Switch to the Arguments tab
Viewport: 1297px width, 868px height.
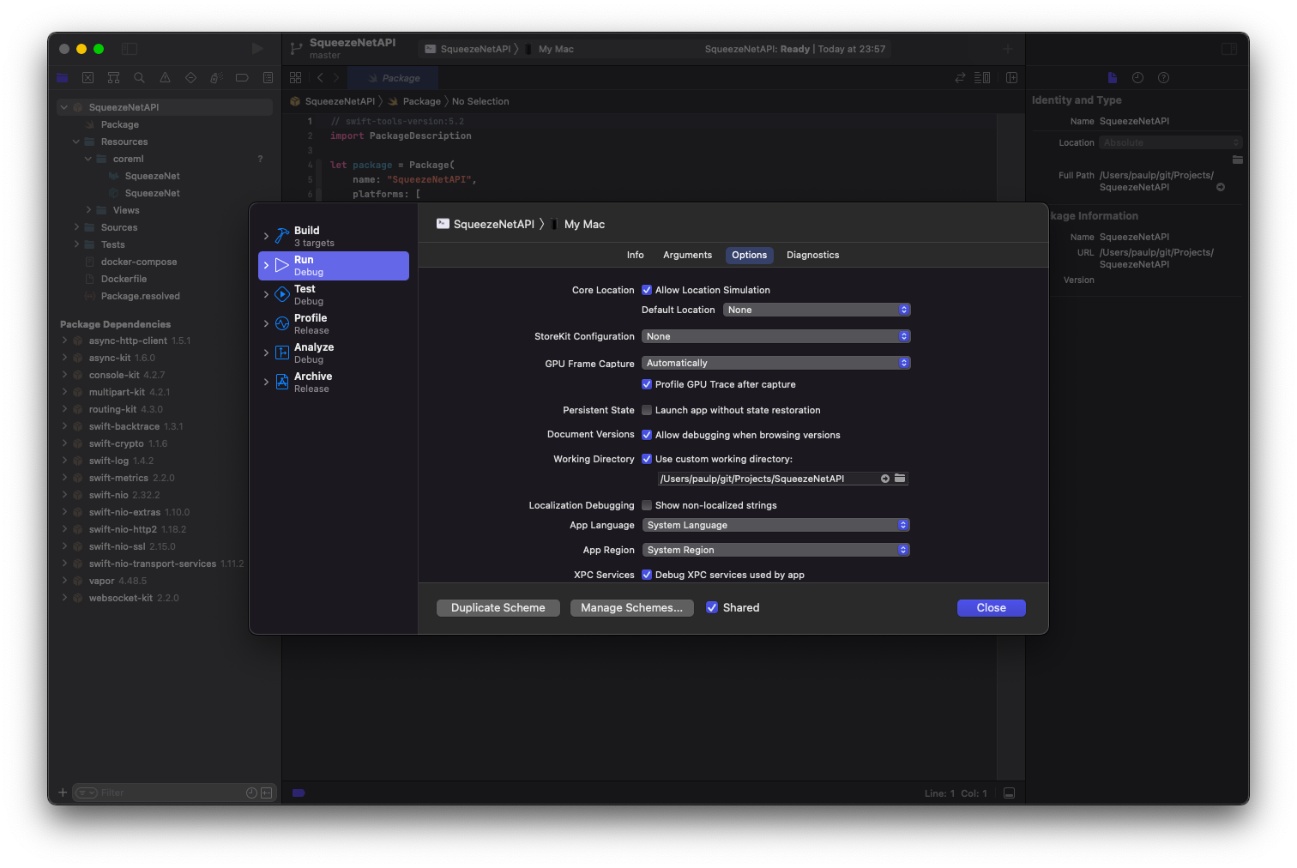pyautogui.click(x=687, y=255)
